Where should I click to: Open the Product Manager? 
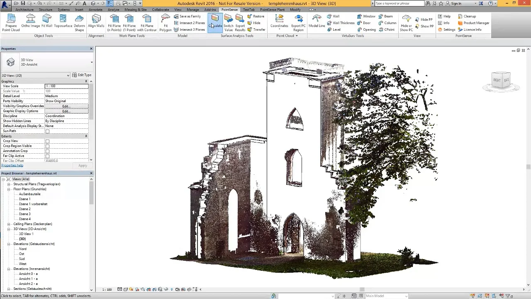coord(473,23)
